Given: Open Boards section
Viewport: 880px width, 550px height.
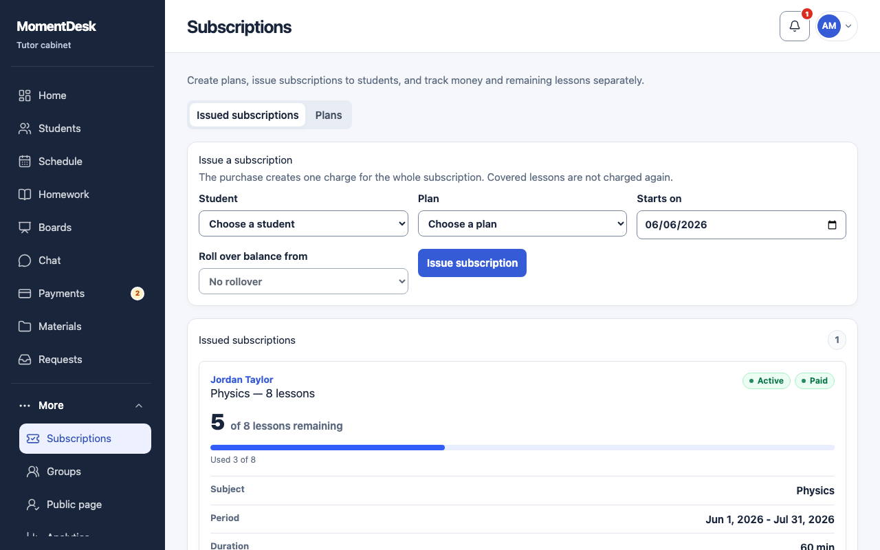Looking at the screenshot, I should pos(82,228).
